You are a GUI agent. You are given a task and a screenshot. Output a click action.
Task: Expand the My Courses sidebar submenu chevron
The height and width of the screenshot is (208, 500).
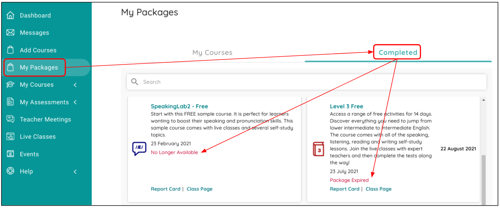point(75,85)
